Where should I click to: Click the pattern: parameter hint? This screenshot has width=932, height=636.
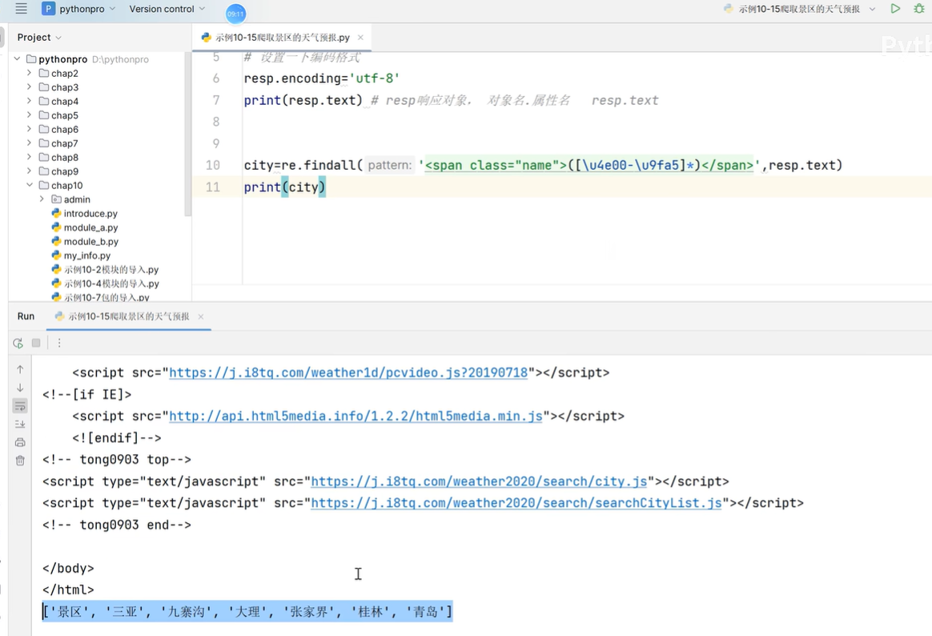(x=389, y=165)
